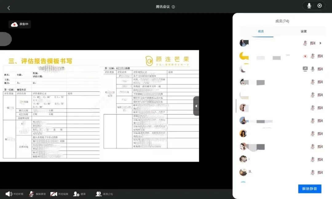Click the gray floating pill on the left edge
This screenshot has width=332, height=199.
coord(6,39)
